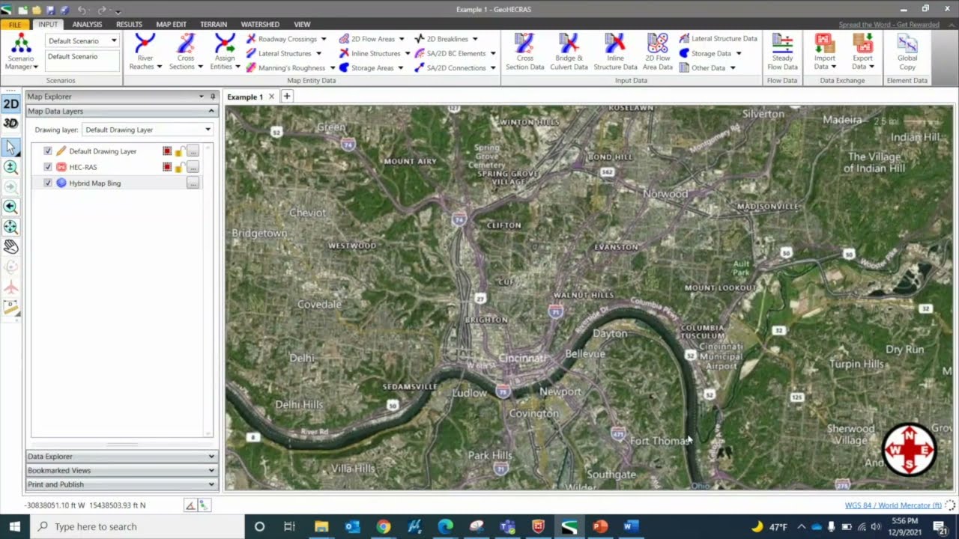Image resolution: width=959 pixels, height=539 pixels.
Task: Select the measure ruler tool
Action: pos(10,306)
